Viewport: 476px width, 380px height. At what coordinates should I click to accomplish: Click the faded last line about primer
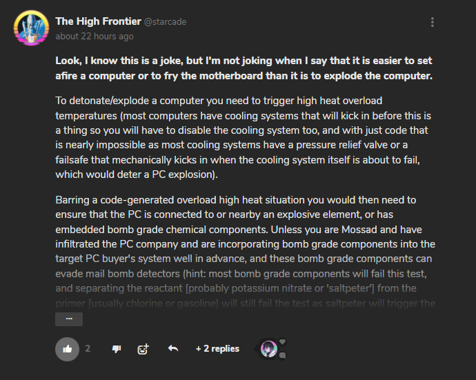coord(246,303)
